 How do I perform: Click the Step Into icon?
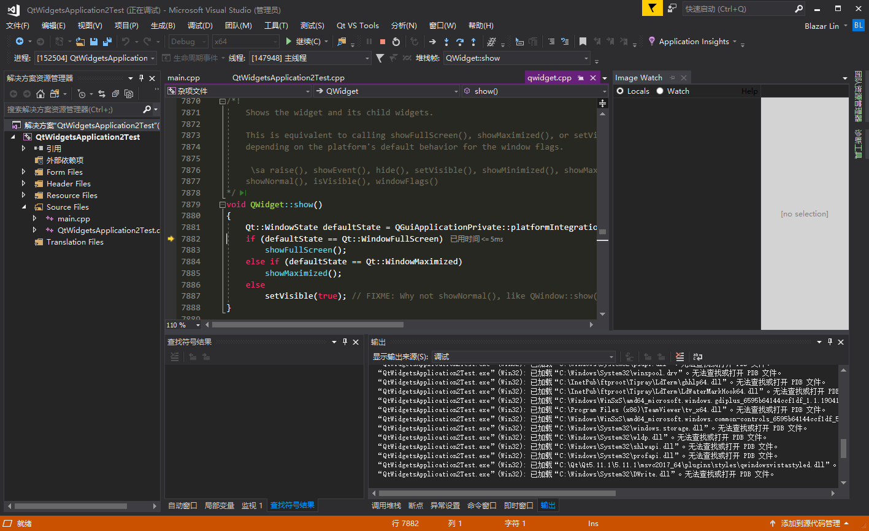[x=446, y=42]
